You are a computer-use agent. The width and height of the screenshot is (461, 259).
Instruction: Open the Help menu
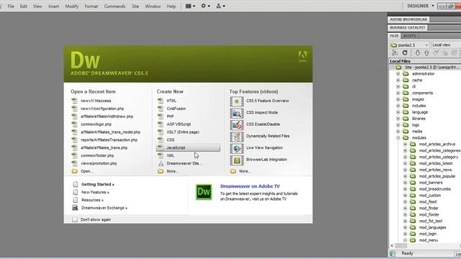click(171, 6)
